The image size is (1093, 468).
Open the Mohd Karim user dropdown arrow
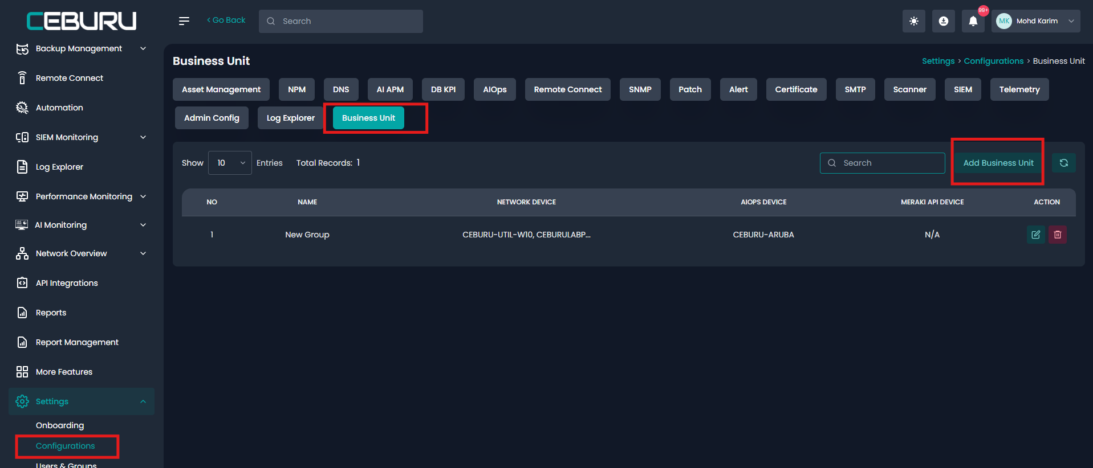tap(1071, 21)
